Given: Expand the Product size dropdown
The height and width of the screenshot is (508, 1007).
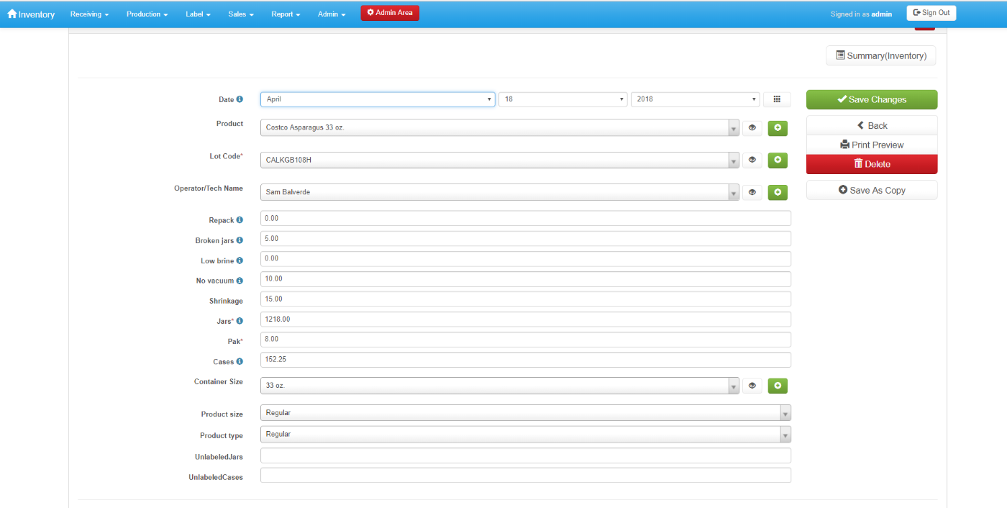Looking at the screenshot, I should click(526, 413).
